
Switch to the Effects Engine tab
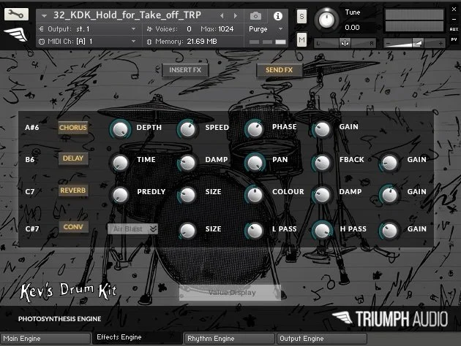point(137,338)
